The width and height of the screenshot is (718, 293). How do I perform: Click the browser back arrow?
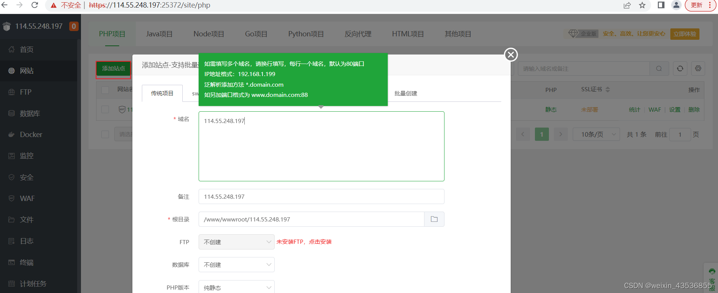[x=5, y=5]
